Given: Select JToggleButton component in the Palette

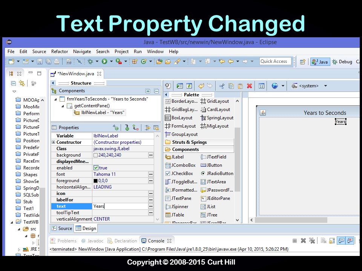Looking at the screenshot, I should 181,182.
